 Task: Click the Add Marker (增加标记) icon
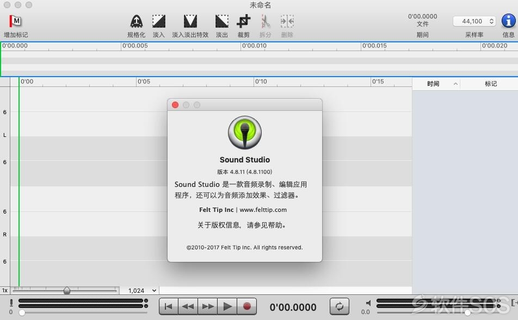[15, 21]
